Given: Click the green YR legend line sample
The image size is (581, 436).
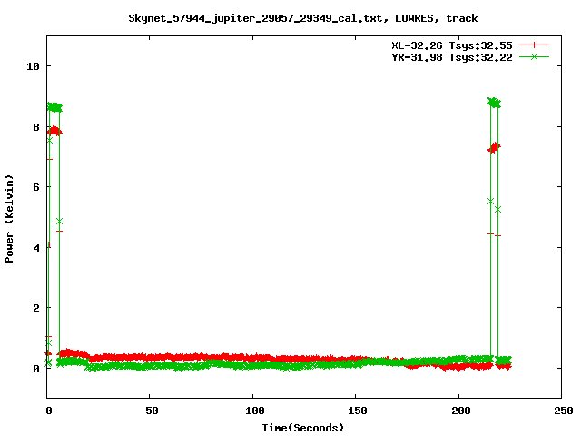Looking at the screenshot, I should click(534, 56).
